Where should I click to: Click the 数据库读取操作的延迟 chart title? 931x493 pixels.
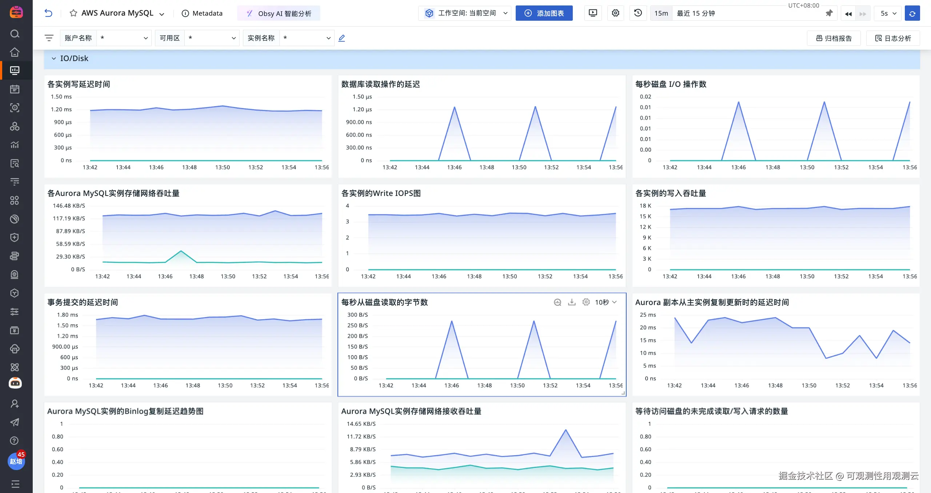380,84
